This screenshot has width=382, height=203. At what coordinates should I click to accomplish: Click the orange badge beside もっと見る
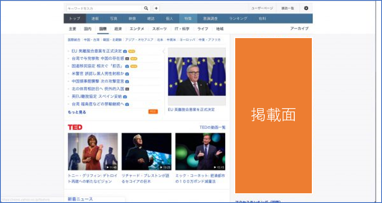point(153,111)
